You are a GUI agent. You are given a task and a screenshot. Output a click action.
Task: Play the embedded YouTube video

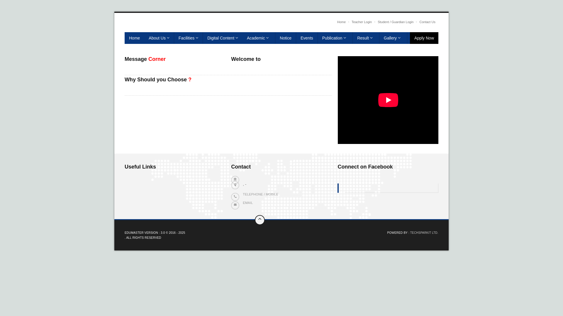(x=388, y=100)
